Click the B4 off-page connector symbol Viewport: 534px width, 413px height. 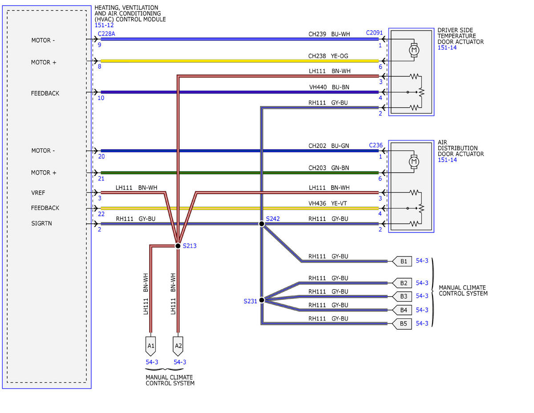403,310
